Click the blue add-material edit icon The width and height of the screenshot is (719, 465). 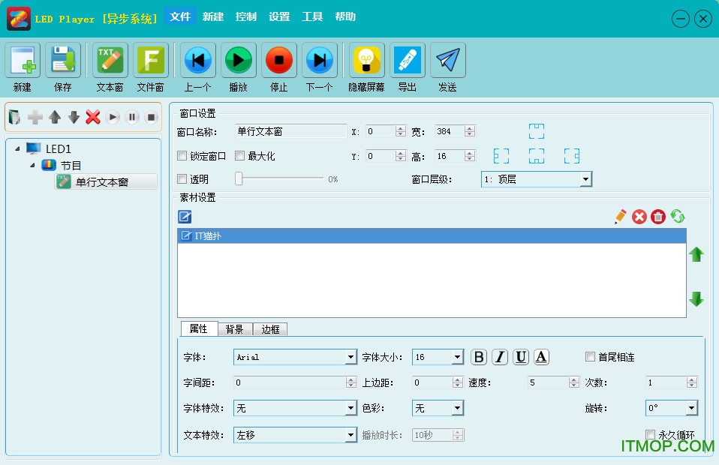(x=185, y=217)
